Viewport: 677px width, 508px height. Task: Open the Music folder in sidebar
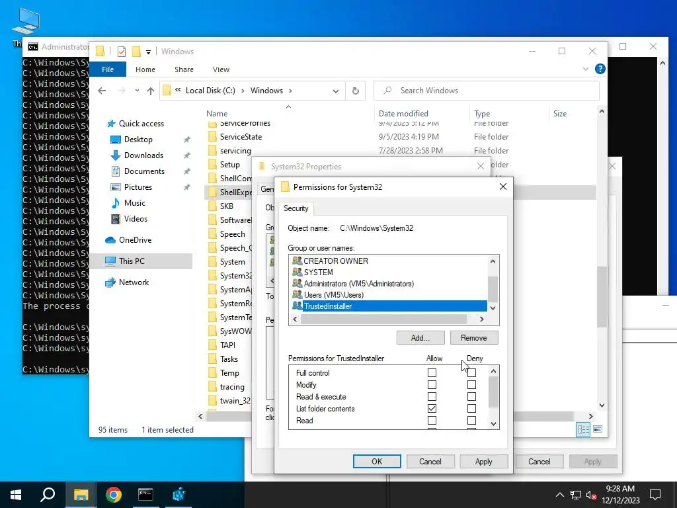[x=134, y=203]
